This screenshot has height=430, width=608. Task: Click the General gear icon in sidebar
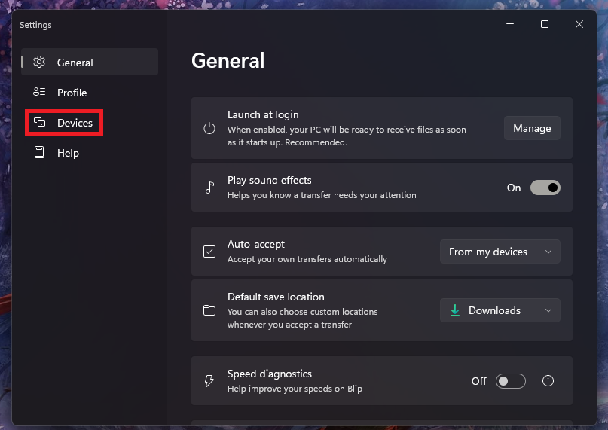[39, 63]
